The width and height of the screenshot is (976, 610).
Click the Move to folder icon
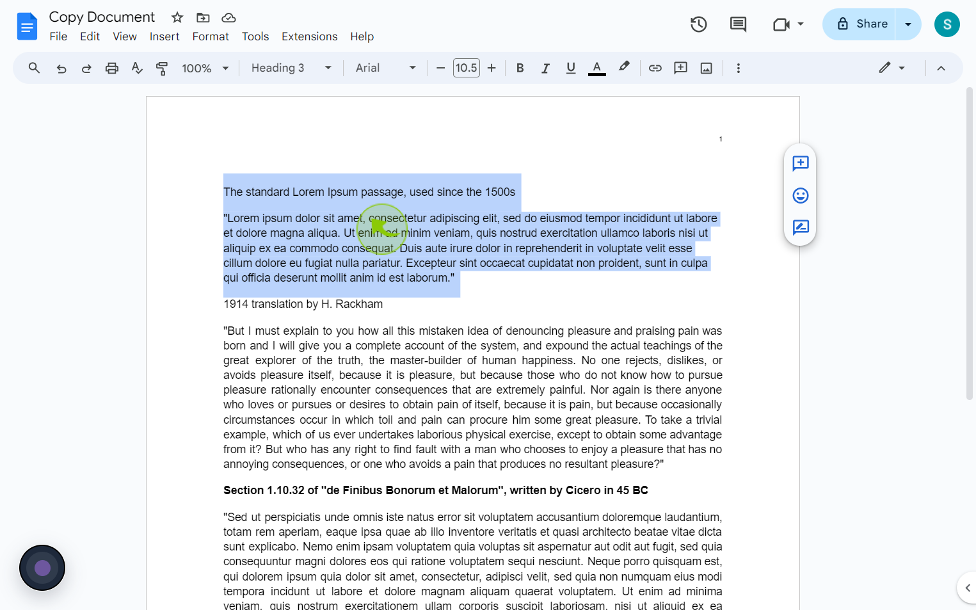point(203,17)
